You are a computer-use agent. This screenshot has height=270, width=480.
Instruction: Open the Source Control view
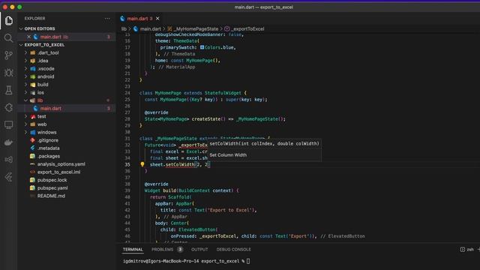point(8,55)
